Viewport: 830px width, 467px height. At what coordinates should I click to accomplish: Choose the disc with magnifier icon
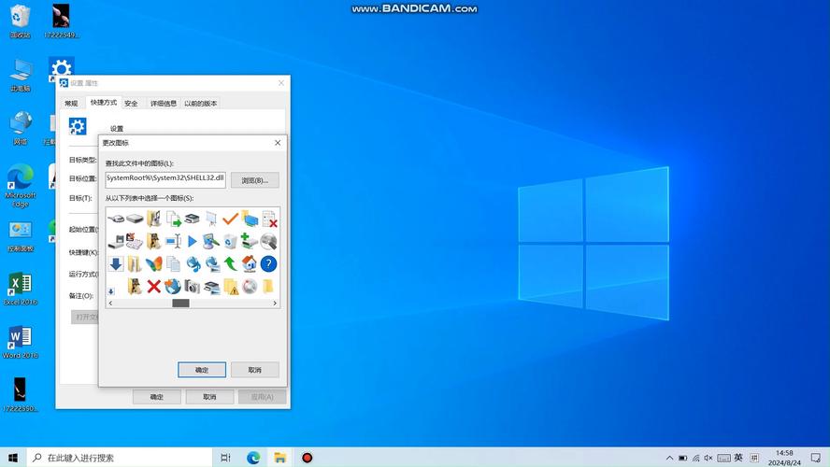268,241
